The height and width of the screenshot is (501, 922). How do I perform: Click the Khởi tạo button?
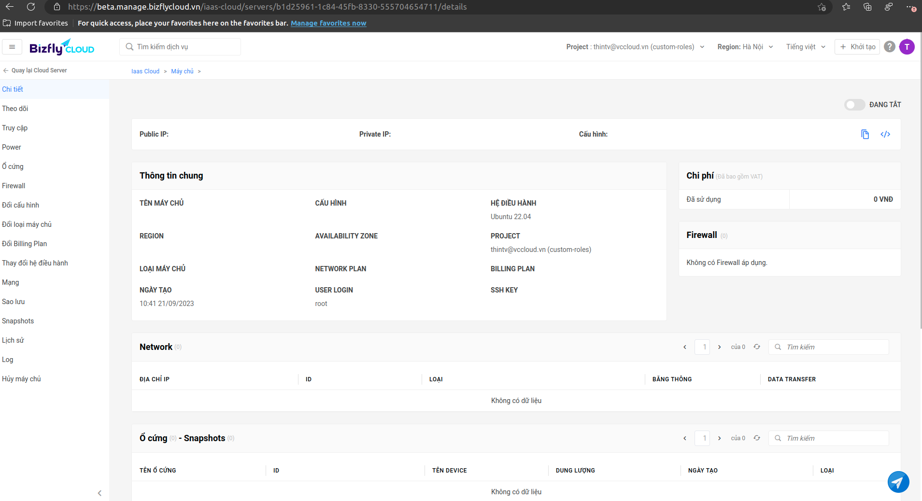click(x=857, y=47)
